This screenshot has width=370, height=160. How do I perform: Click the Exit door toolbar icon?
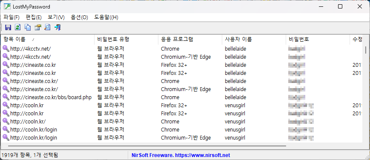pyautogui.click(x=57, y=27)
